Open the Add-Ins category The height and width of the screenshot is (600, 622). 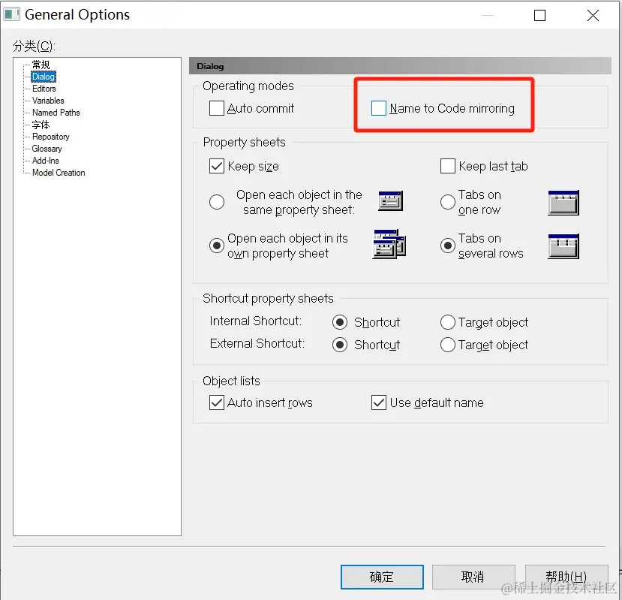pyautogui.click(x=46, y=161)
